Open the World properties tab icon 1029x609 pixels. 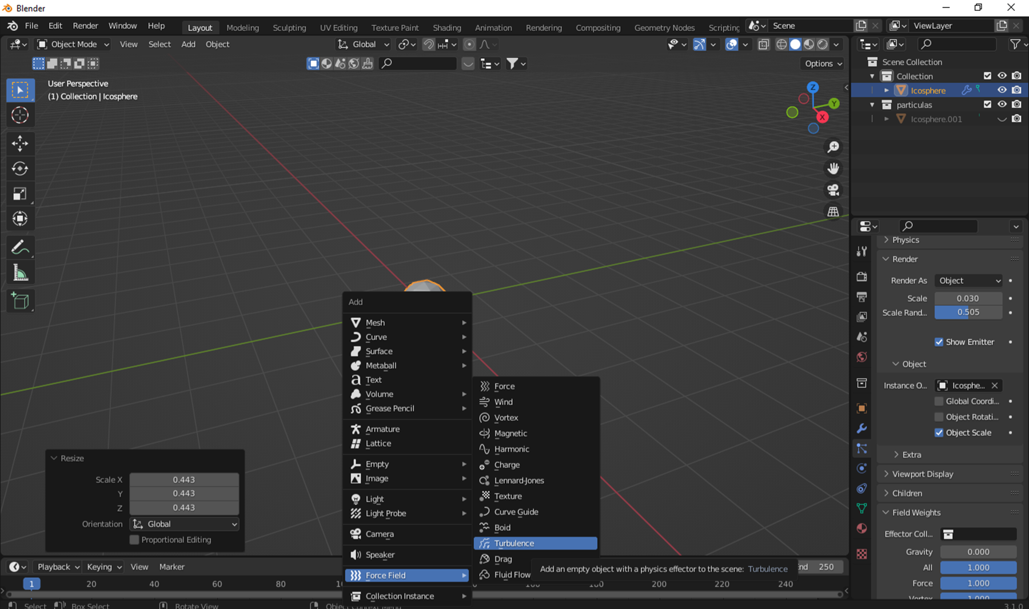click(x=862, y=357)
